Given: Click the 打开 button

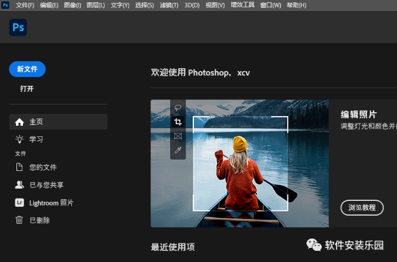Looking at the screenshot, I should (27, 89).
